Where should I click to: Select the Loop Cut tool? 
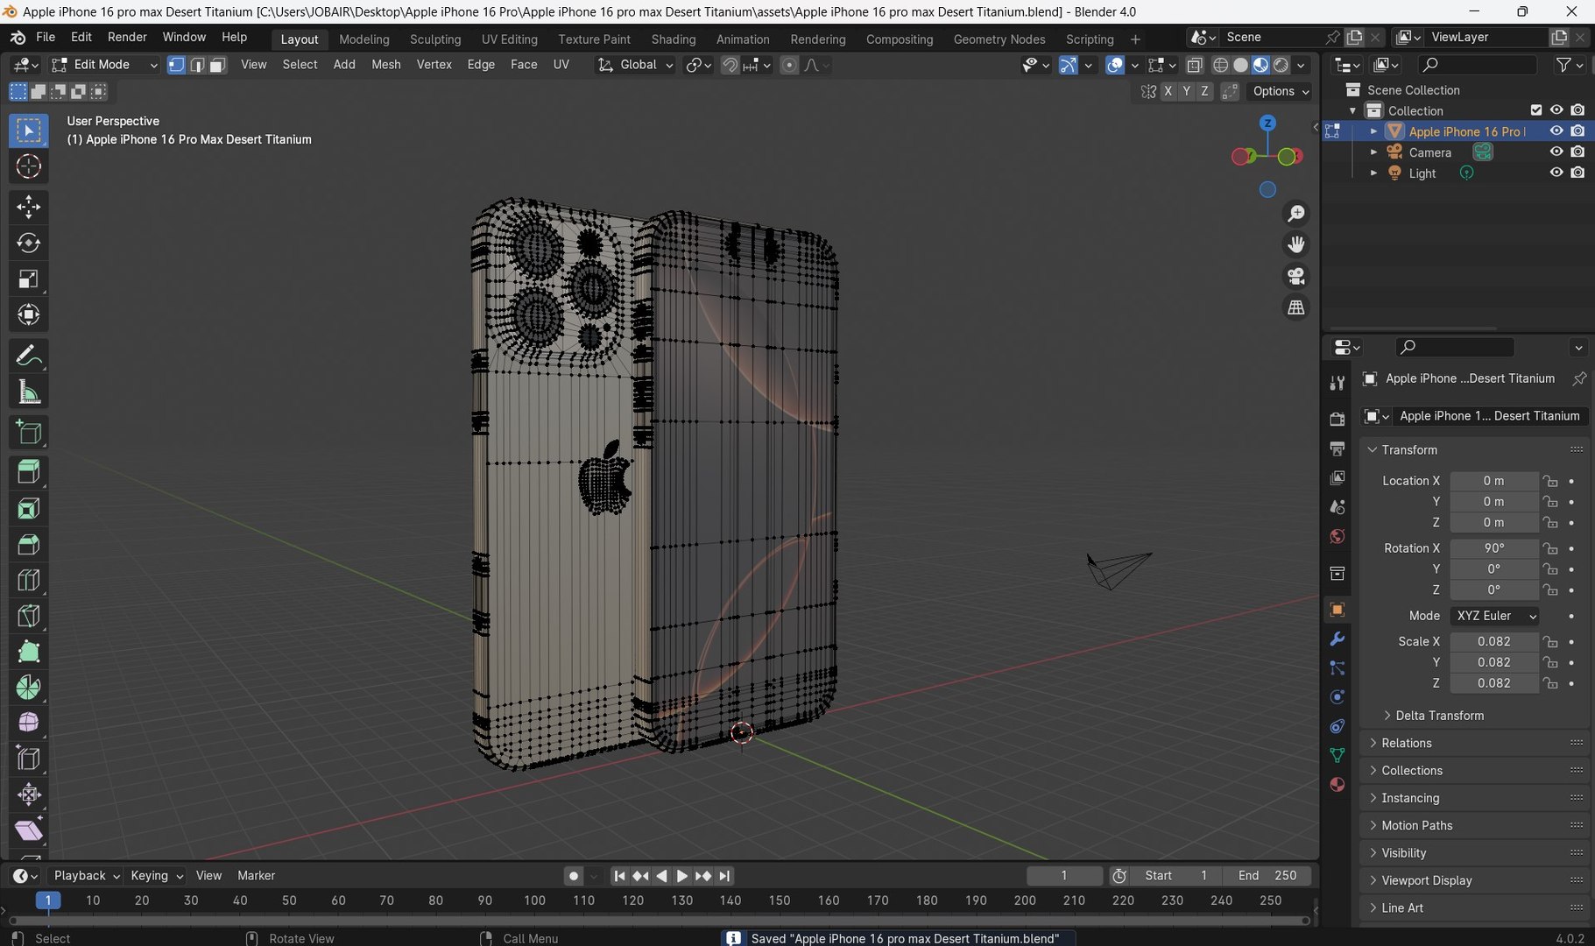click(x=28, y=580)
